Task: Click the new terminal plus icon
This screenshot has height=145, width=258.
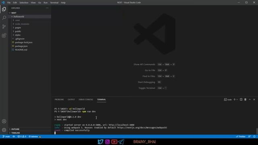Action: [234, 99]
